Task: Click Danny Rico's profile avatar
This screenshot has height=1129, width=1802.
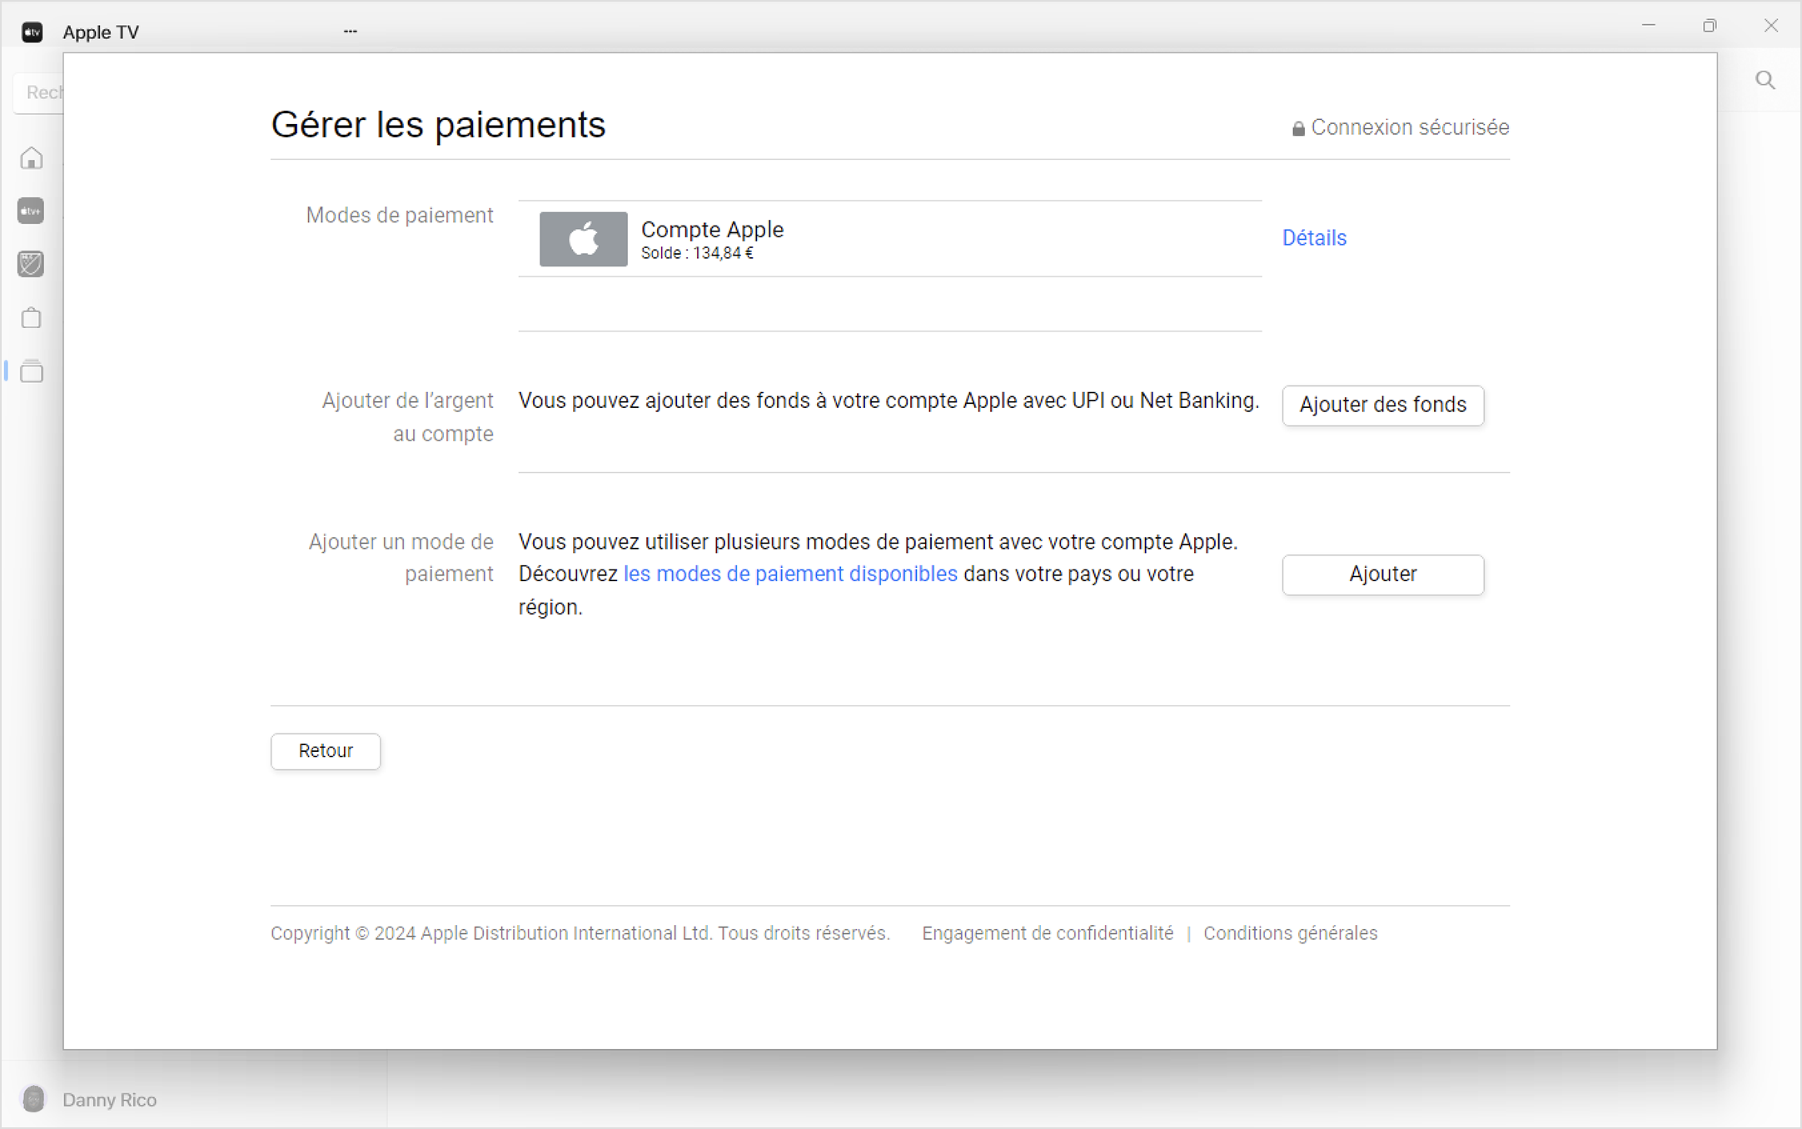Action: coord(34,1099)
